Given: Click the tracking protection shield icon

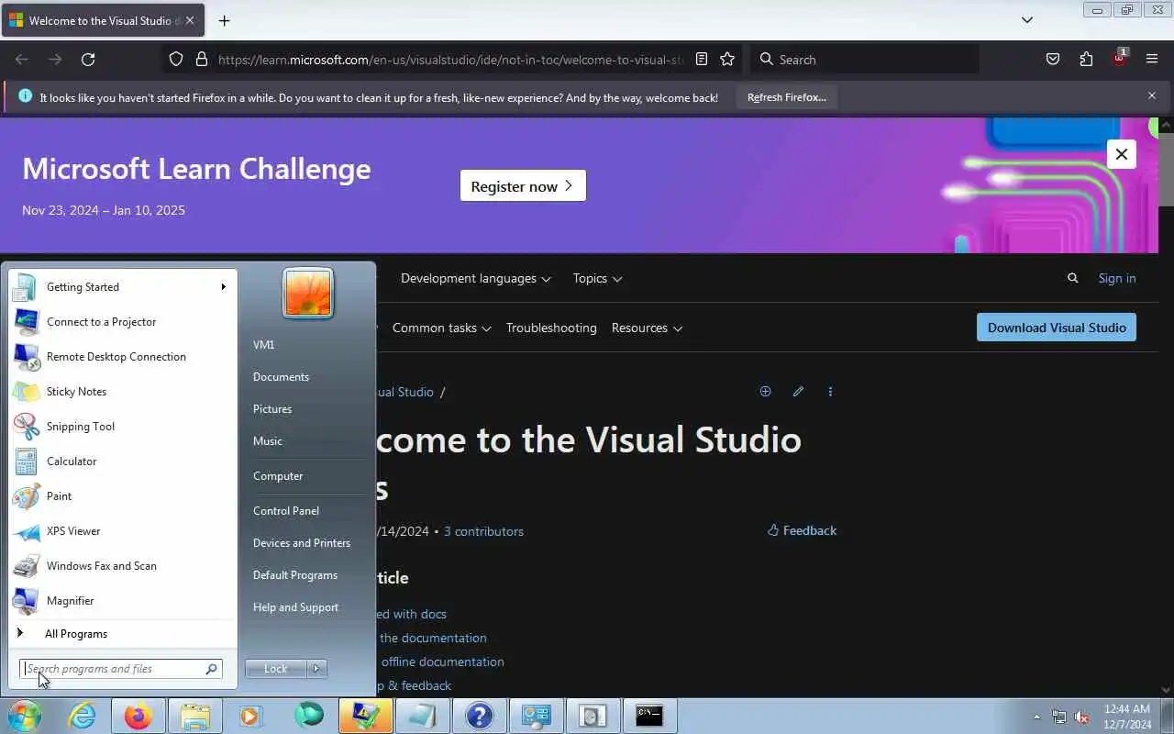Looking at the screenshot, I should click(176, 60).
